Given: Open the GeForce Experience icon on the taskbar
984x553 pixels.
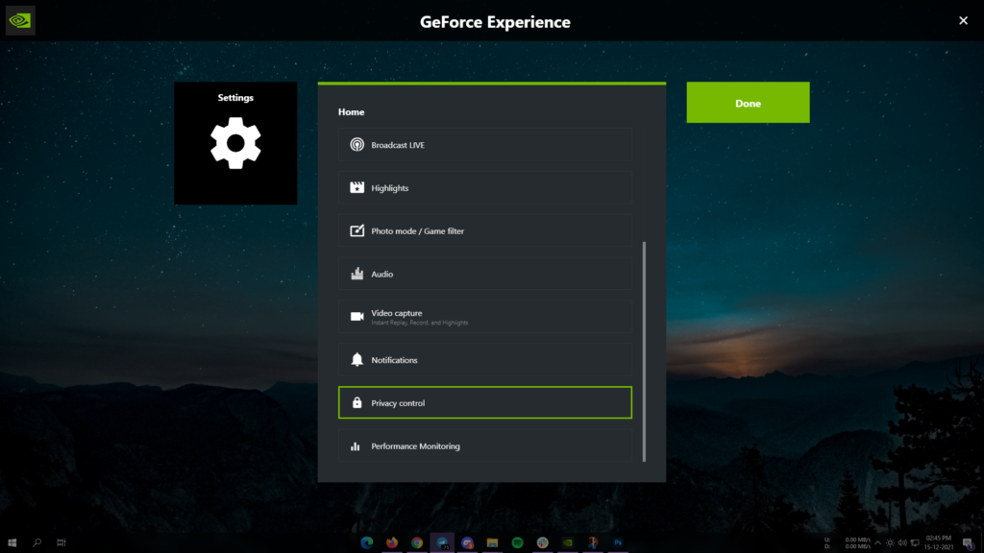Looking at the screenshot, I should [x=567, y=542].
